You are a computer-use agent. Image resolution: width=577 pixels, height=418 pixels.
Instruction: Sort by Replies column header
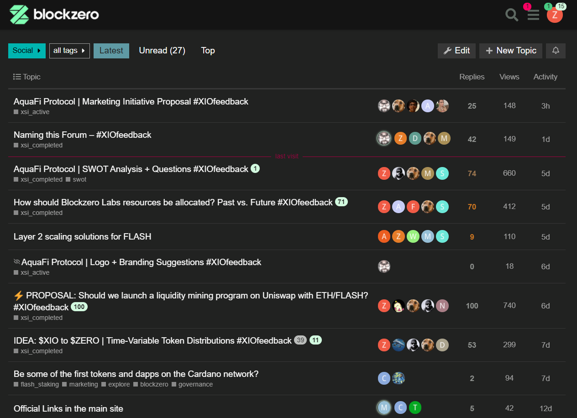point(472,77)
